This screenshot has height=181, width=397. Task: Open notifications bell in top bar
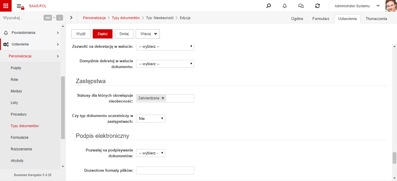click(x=285, y=6)
